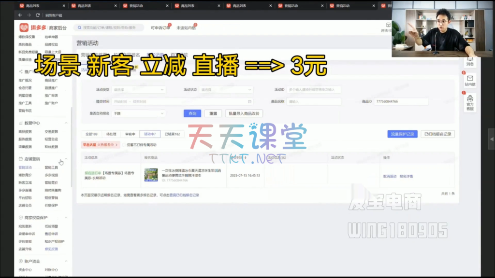Click the 商品ID input field
The width and height of the screenshot is (495, 278).
click(400, 102)
